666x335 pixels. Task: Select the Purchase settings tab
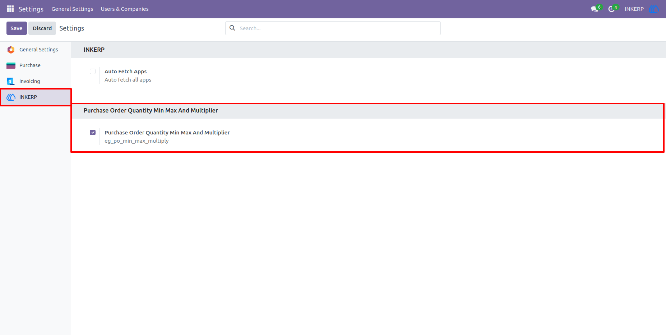coord(35,65)
